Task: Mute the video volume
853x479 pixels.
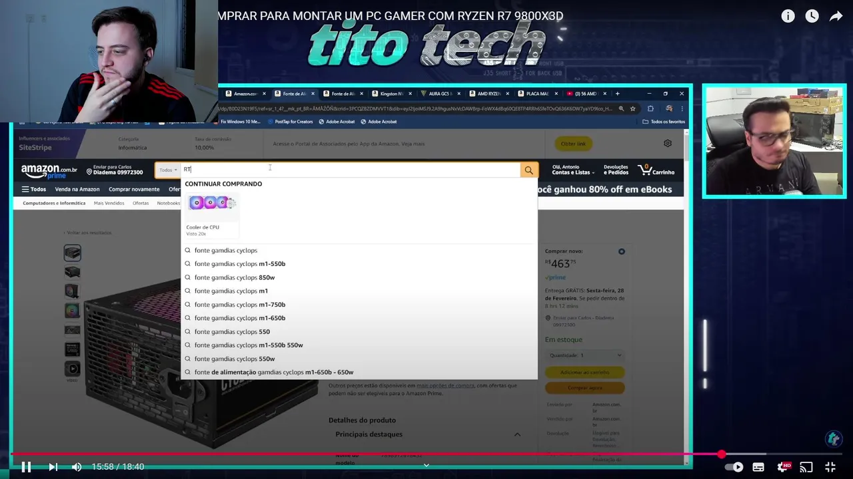Action: click(x=77, y=467)
